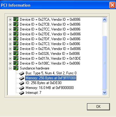Click the card icon for Device ID 0x27CA
Image resolution: width=116 pixels, height=117 pixels.
click(x=16, y=19)
